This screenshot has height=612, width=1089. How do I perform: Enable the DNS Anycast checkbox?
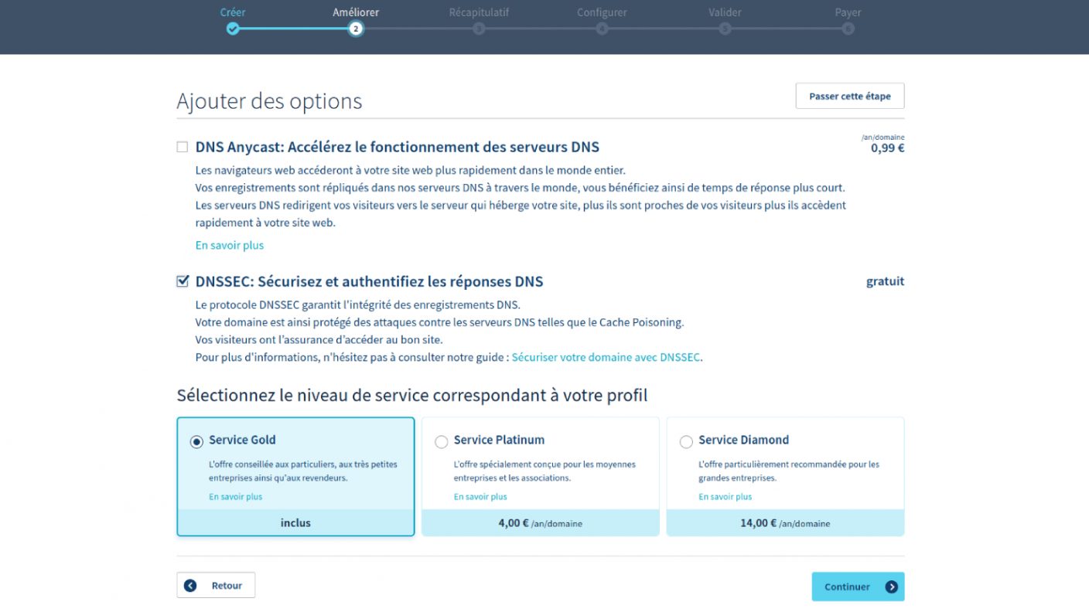coord(183,147)
